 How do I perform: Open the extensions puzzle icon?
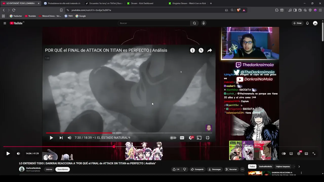pos(277,10)
